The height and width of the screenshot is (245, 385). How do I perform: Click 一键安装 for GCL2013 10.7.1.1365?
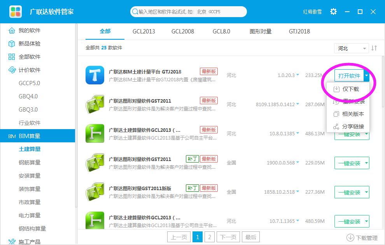pos(349,221)
